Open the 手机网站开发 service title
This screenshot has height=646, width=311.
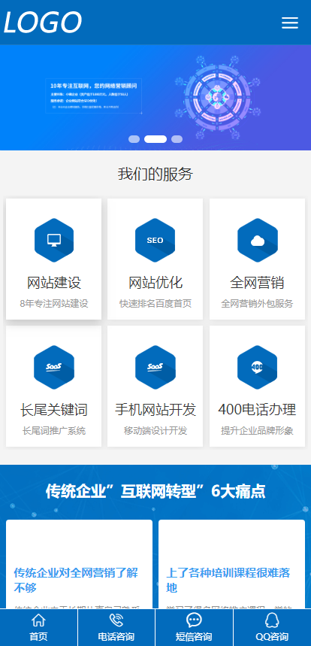[155, 410]
